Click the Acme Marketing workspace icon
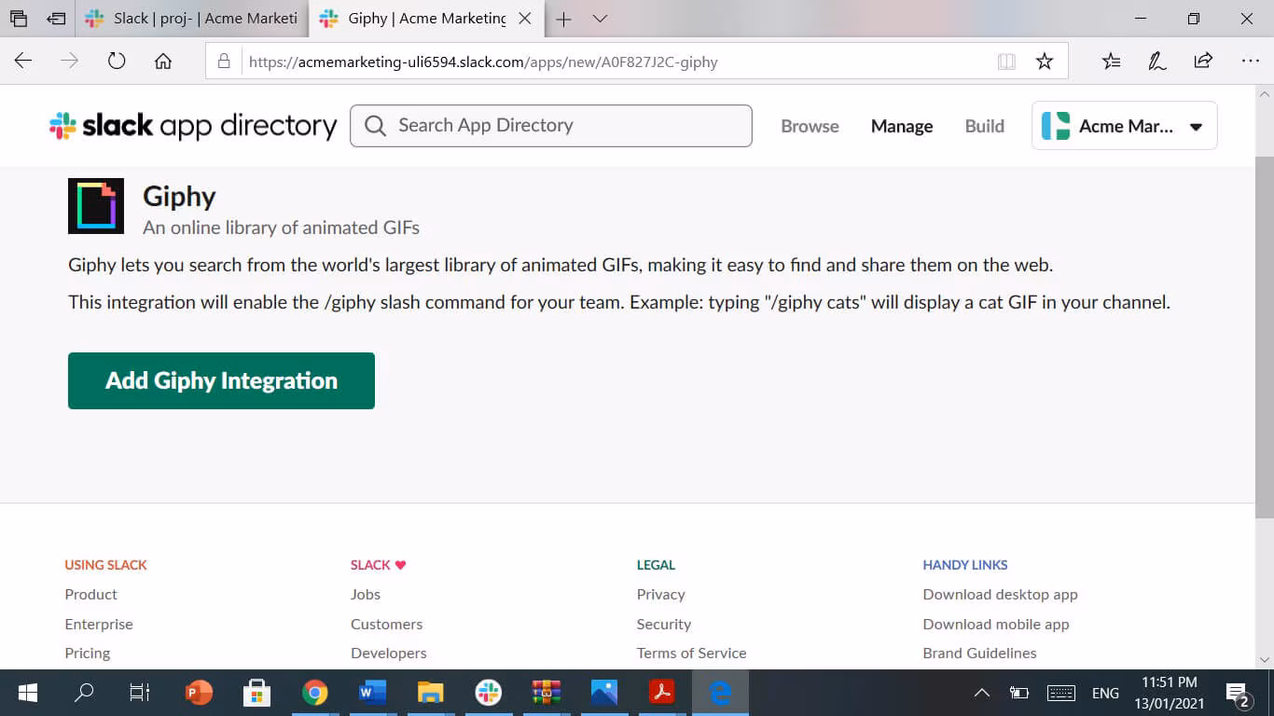Image resolution: width=1274 pixels, height=716 pixels. [x=1056, y=126]
